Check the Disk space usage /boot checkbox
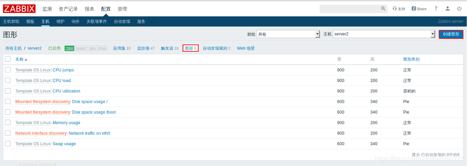This screenshot has width=468, height=166. (8, 112)
